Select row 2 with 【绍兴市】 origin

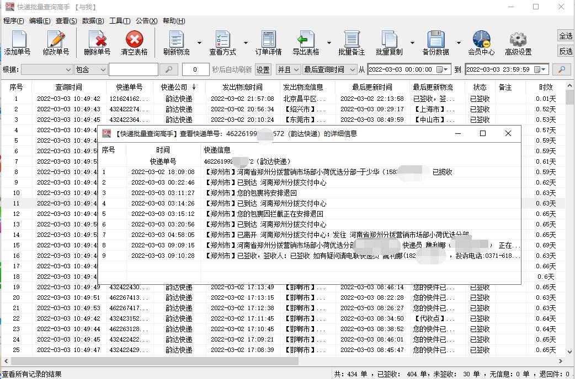(x=283, y=109)
